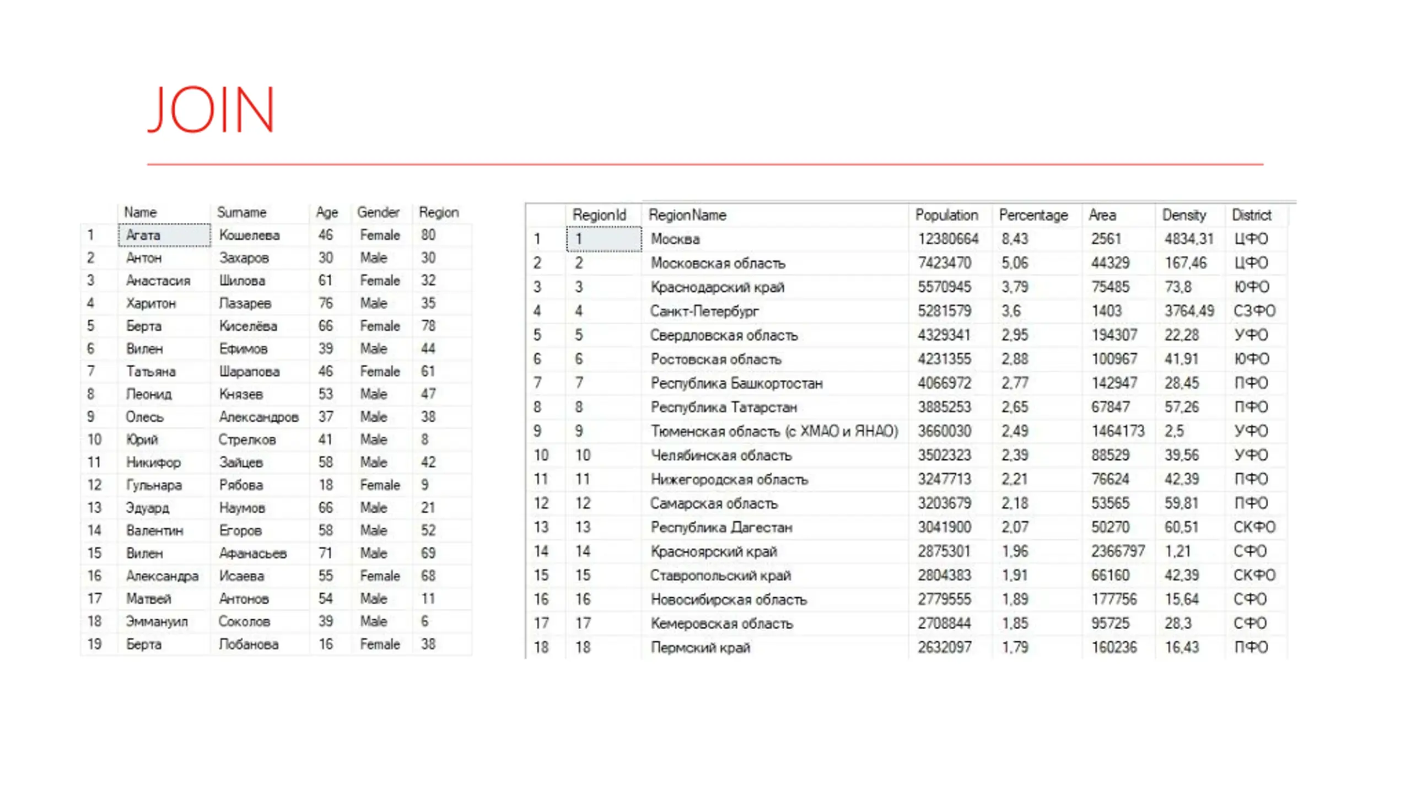1411x794 pixels.
Task: Click the name cell Анастасия
Action: coord(158,281)
